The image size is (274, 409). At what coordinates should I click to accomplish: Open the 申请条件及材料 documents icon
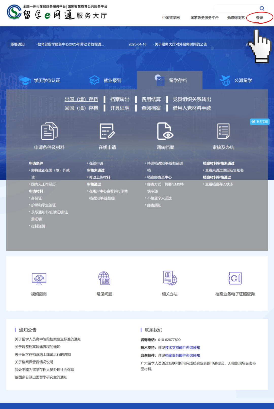49,131
